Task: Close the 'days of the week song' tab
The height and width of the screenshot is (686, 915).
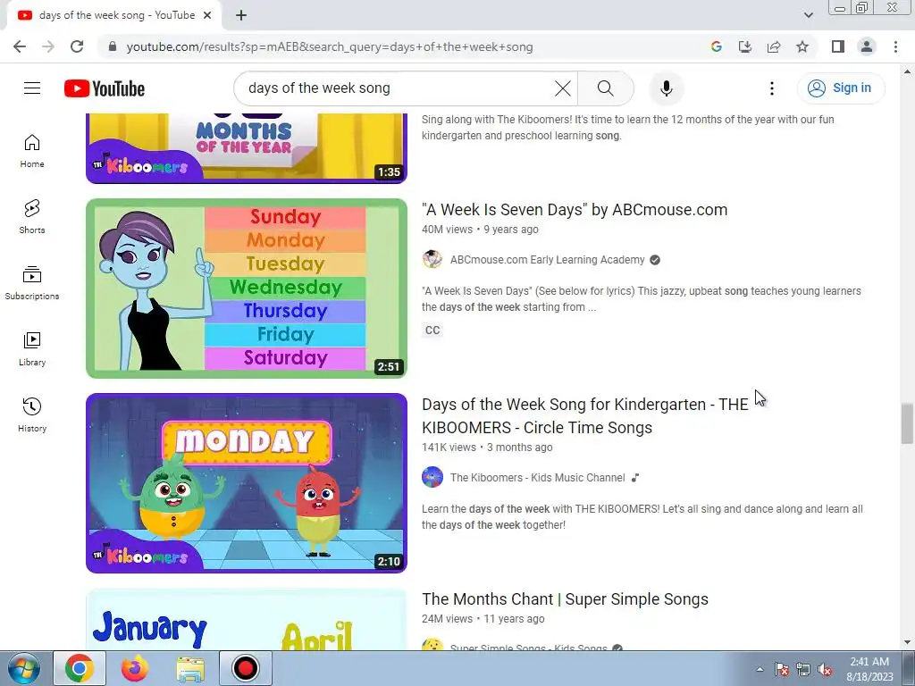Action: pyautogui.click(x=207, y=15)
